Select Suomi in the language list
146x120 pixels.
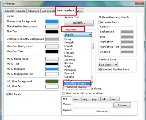click(x=78, y=49)
